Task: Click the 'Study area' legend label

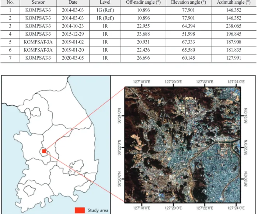Action: click(98, 210)
